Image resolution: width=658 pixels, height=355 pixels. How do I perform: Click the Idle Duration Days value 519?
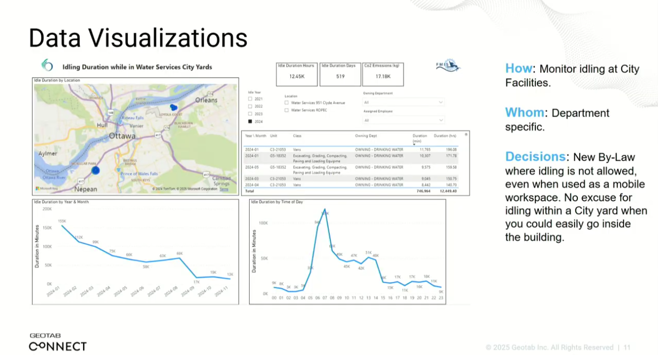coord(340,76)
